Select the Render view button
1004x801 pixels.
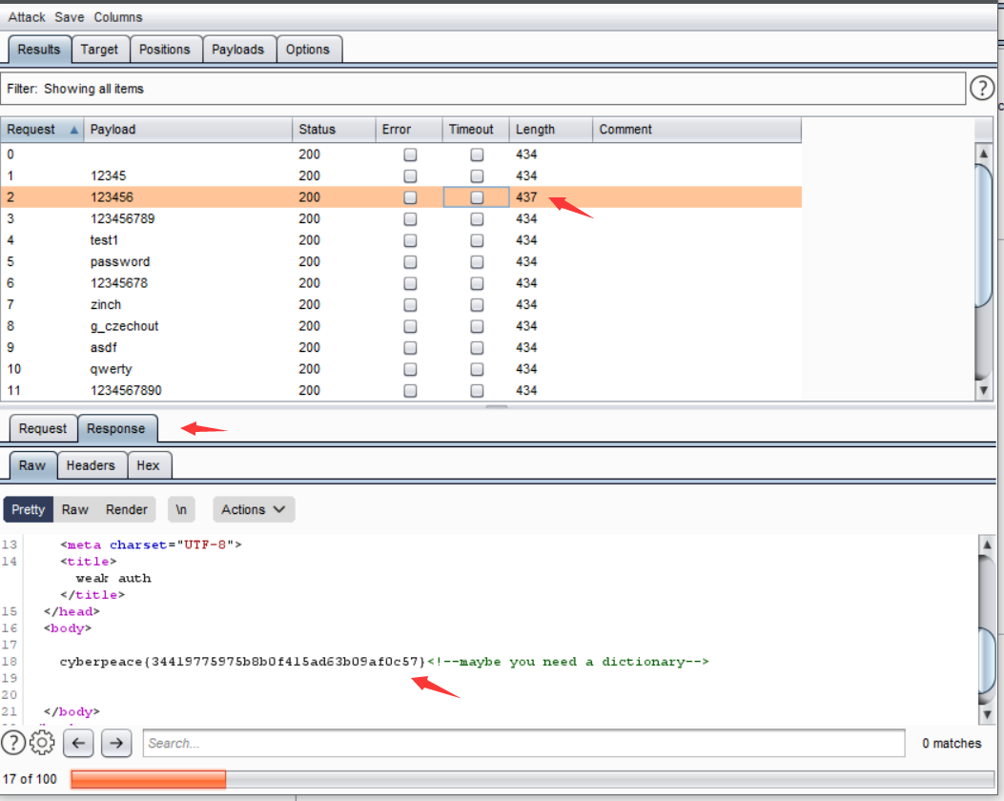click(x=127, y=509)
